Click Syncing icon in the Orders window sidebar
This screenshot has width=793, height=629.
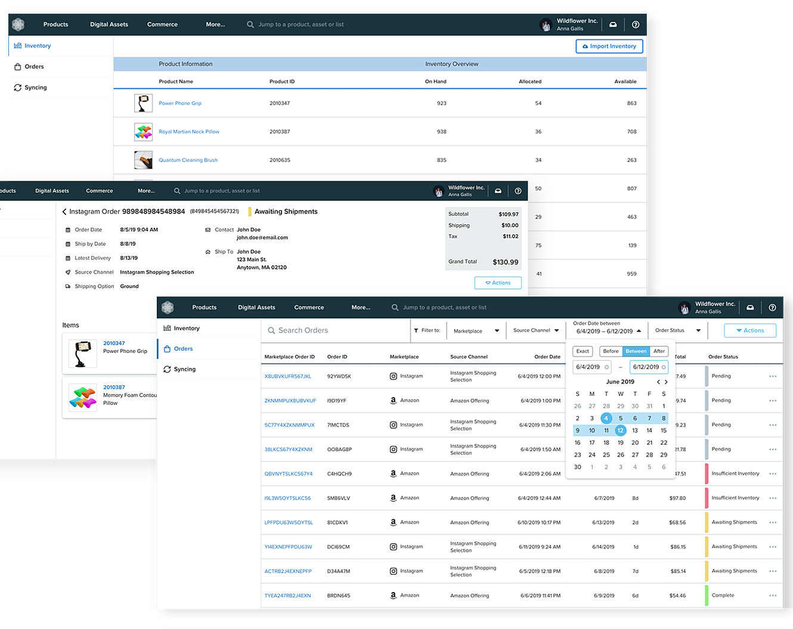coord(168,370)
